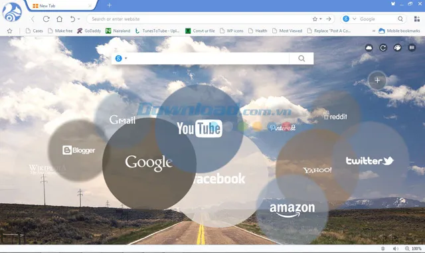Open the YouTube bubble
This screenshot has width=425, height=253.
199,128
